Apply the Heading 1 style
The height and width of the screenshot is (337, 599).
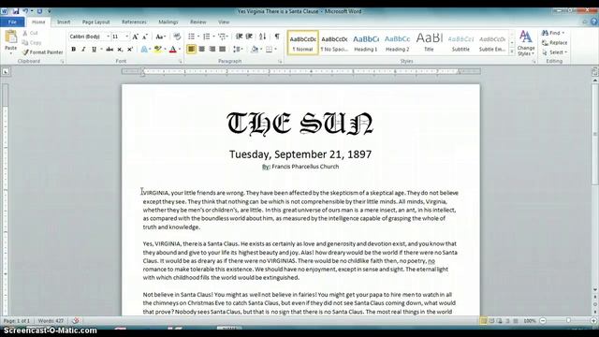coord(366,43)
